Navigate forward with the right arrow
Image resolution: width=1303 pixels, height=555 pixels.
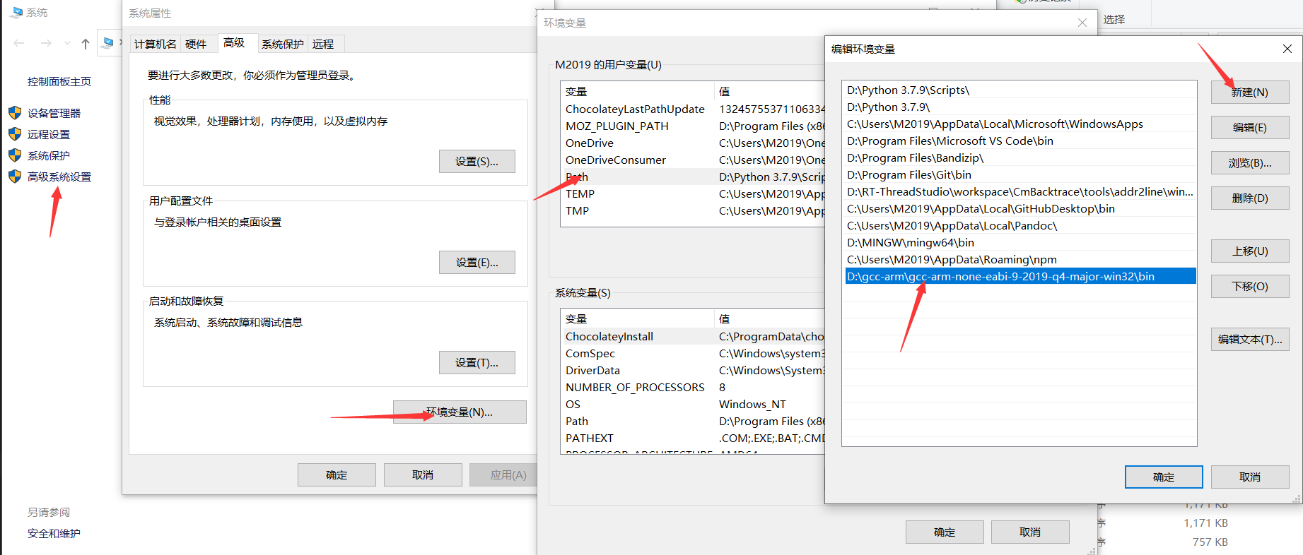(46, 44)
